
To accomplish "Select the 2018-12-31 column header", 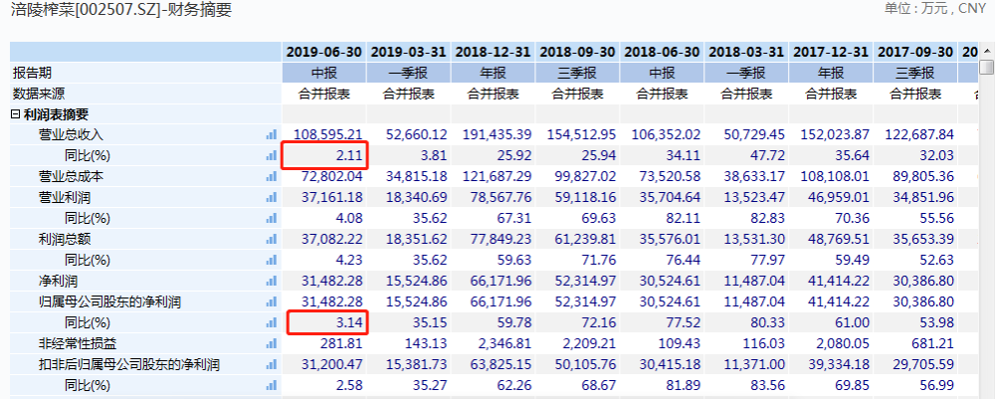I will 494,52.
